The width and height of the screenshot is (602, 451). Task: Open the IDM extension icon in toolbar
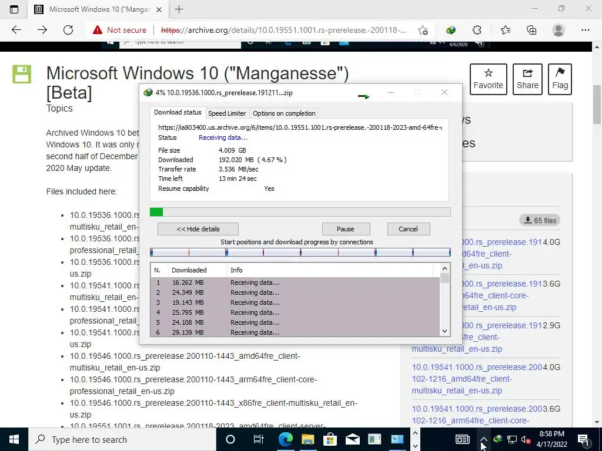451,30
